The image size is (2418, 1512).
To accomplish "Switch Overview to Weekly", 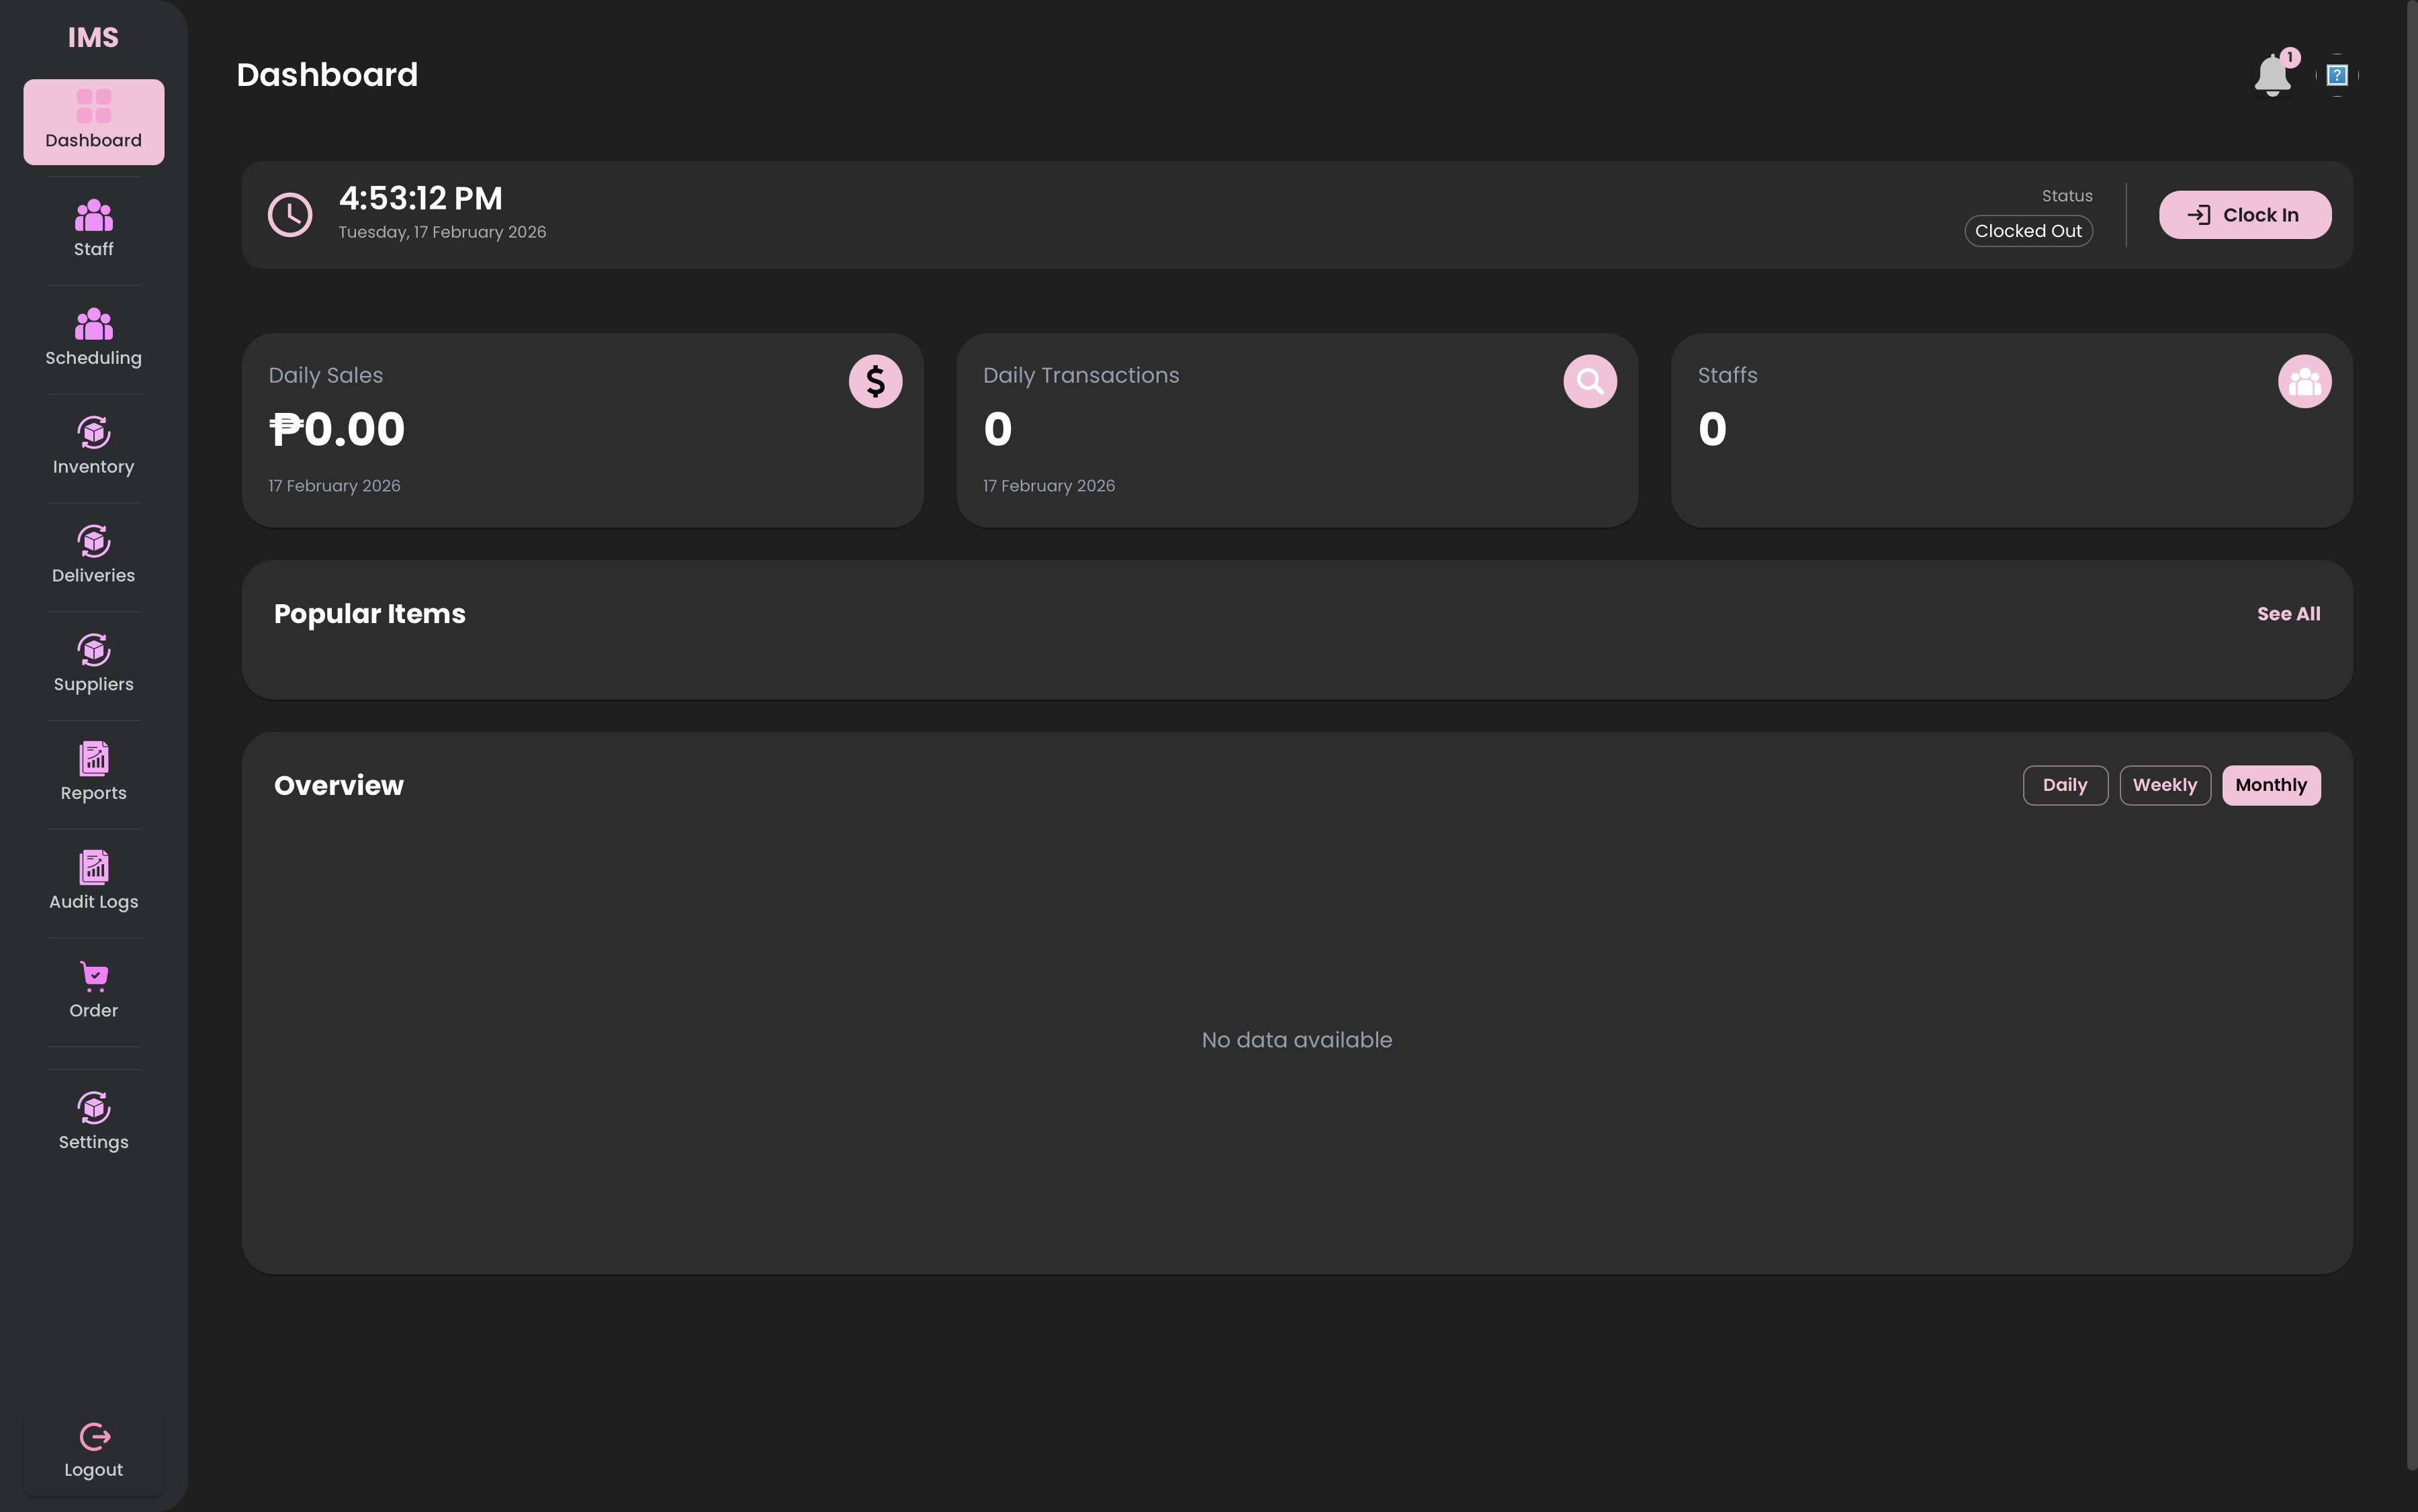I will (2165, 785).
